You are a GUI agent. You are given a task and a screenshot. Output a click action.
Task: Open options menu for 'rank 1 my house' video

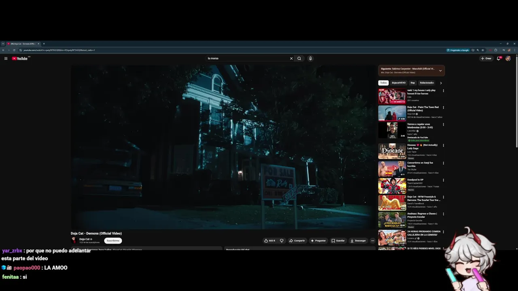(x=443, y=91)
